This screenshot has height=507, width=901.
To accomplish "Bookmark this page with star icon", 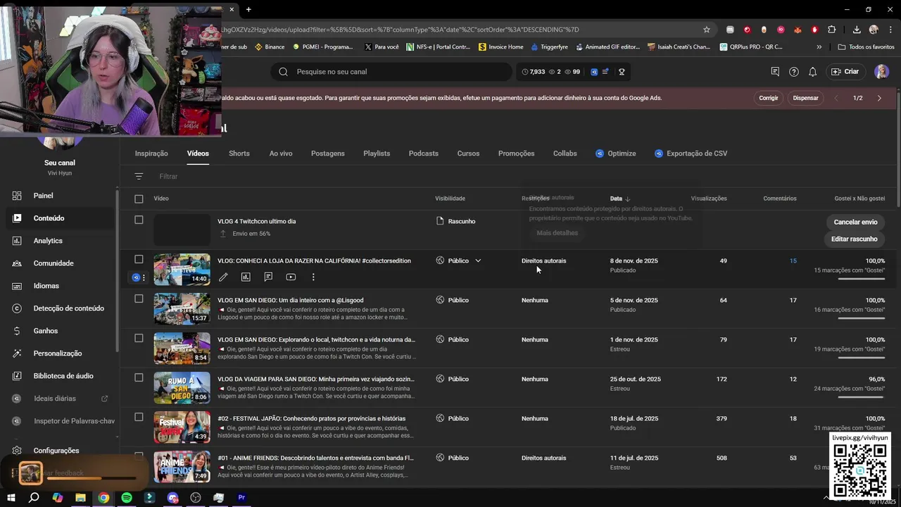I will 707,30.
